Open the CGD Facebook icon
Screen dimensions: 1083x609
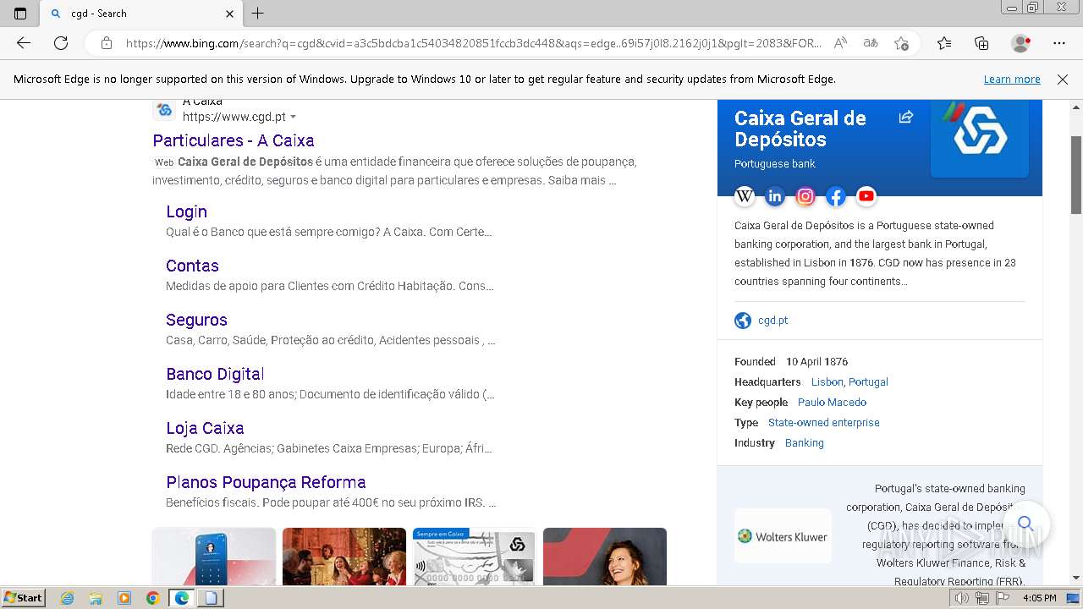836,196
